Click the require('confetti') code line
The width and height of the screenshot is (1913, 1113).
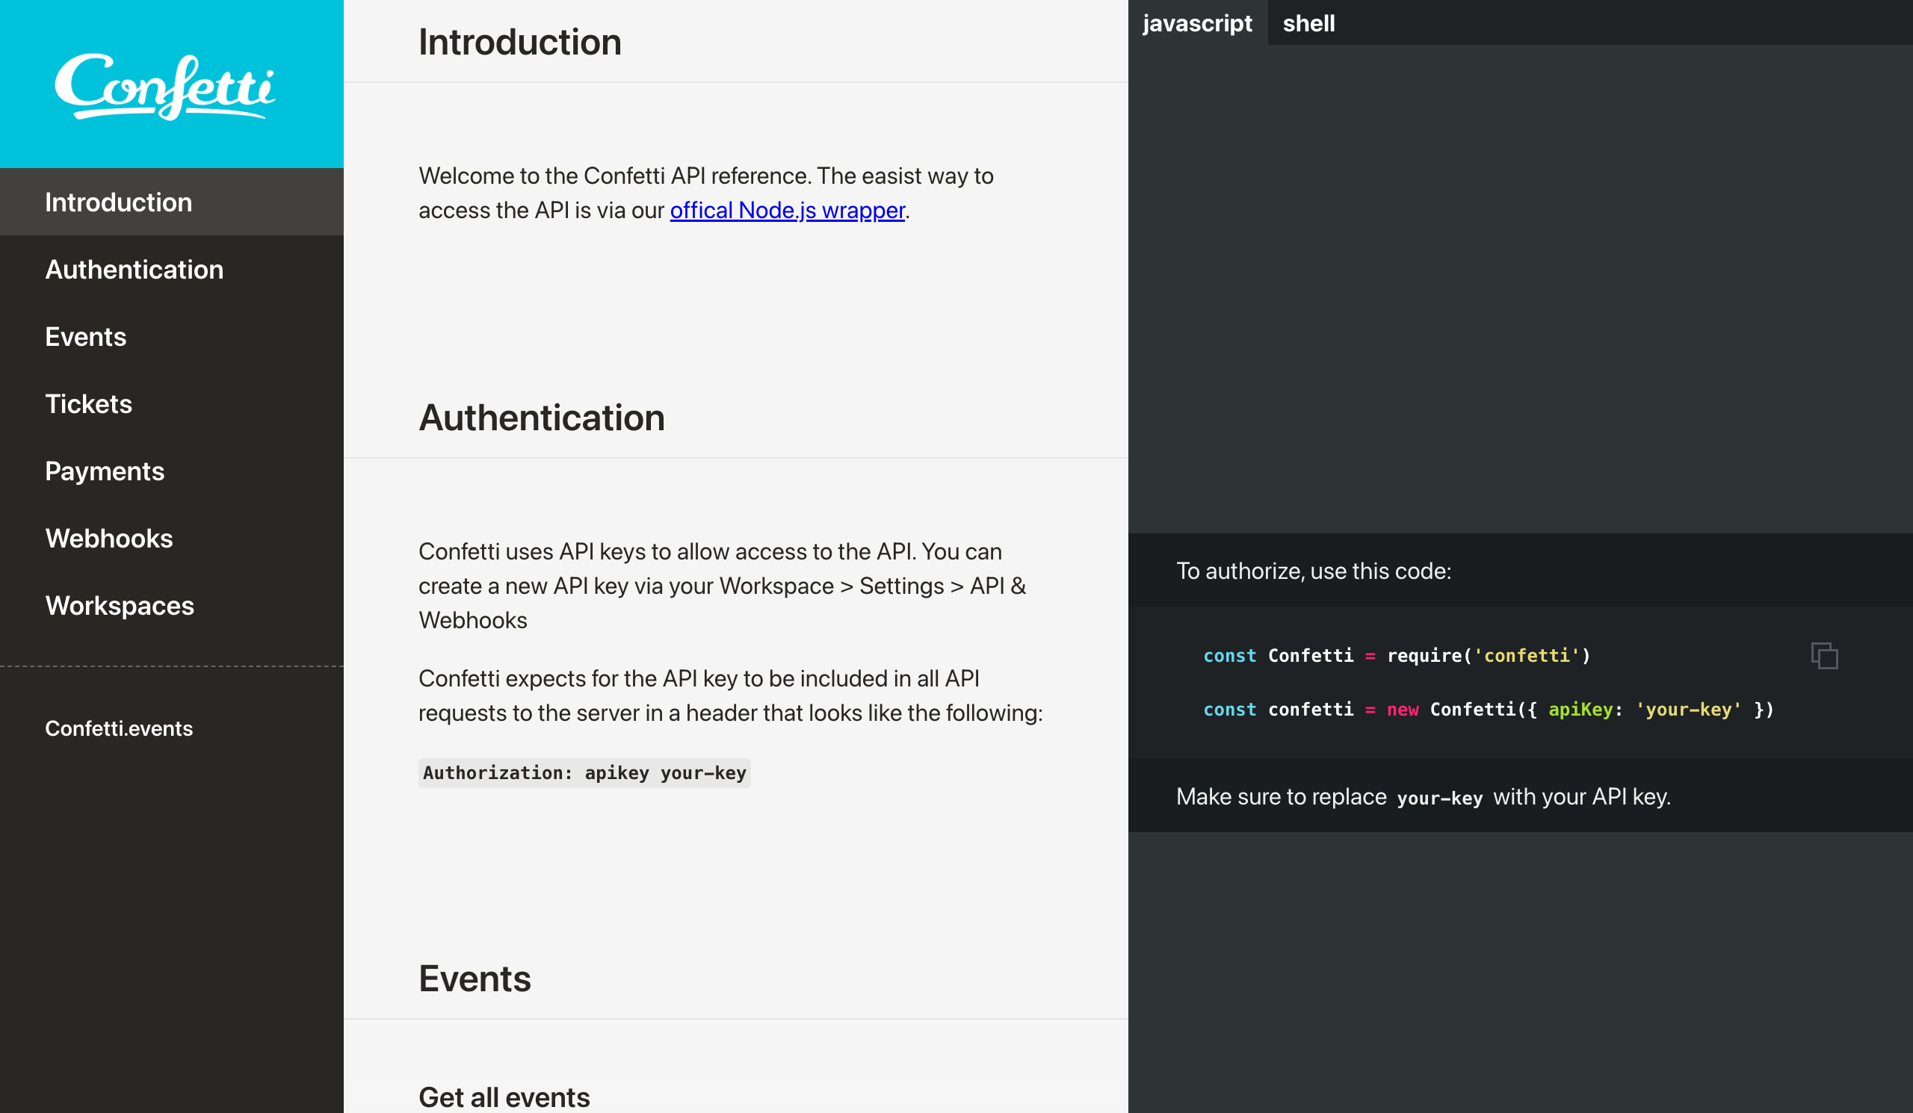pos(1397,656)
